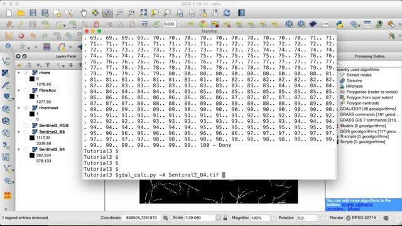Click the Delete Selected trash icon

click(x=96, y=24)
